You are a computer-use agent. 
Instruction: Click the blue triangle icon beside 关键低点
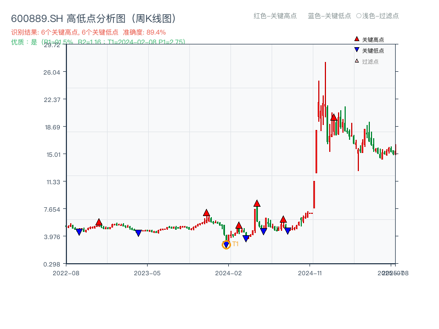click(x=357, y=49)
